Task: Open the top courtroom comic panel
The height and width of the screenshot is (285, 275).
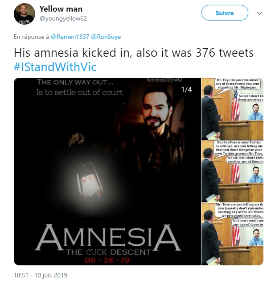Action: click(x=232, y=109)
